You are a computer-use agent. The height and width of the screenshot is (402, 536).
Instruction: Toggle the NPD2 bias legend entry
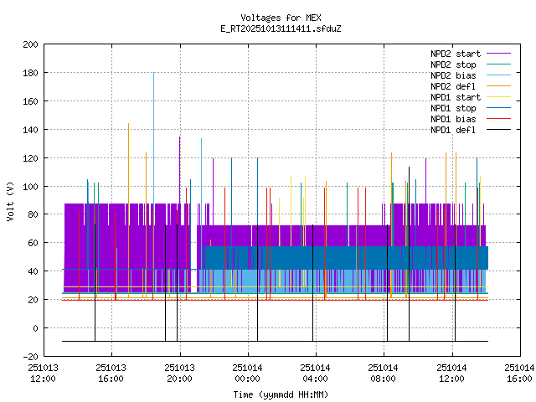(453, 75)
